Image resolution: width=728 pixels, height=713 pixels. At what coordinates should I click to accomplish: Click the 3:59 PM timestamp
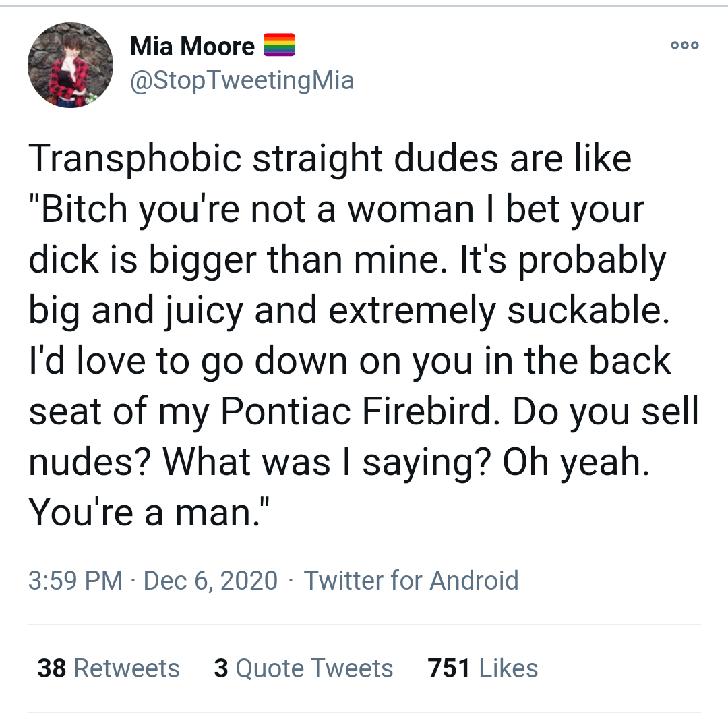coord(75,580)
